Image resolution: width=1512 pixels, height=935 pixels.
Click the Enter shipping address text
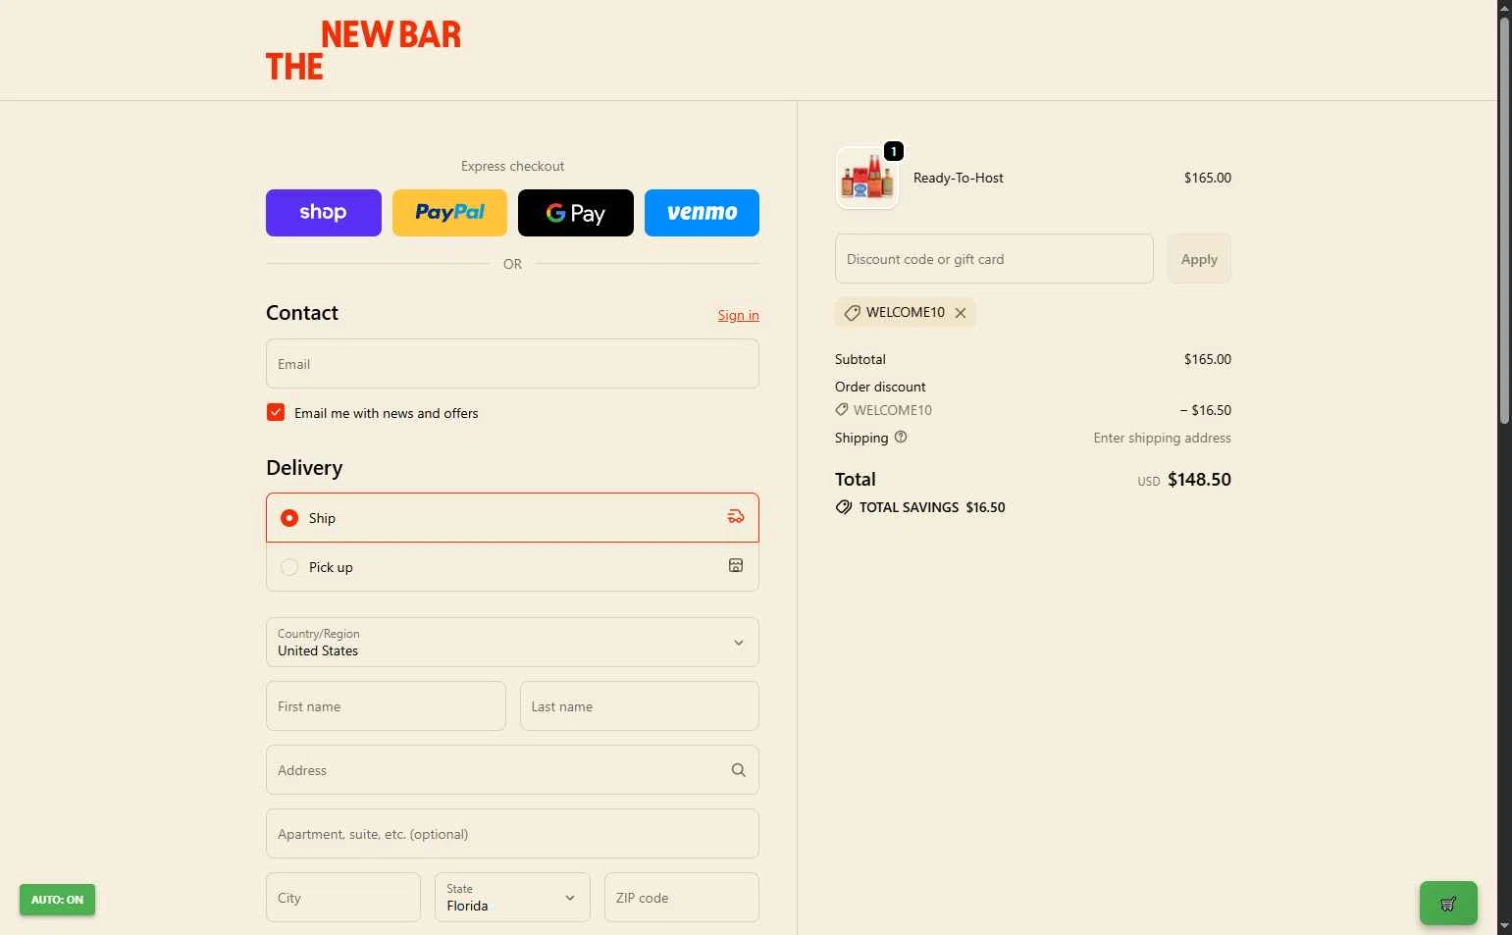tap(1162, 438)
